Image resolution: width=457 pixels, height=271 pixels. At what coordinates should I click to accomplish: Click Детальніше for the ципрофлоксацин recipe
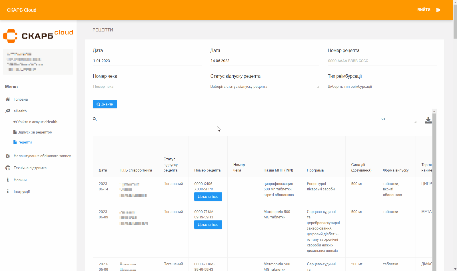click(208, 197)
